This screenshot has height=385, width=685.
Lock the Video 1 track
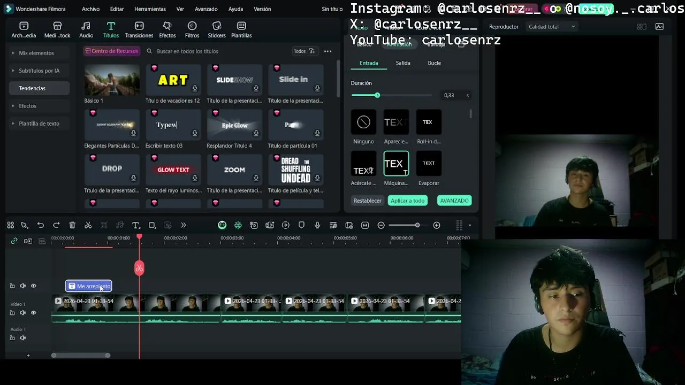[x=12, y=313]
